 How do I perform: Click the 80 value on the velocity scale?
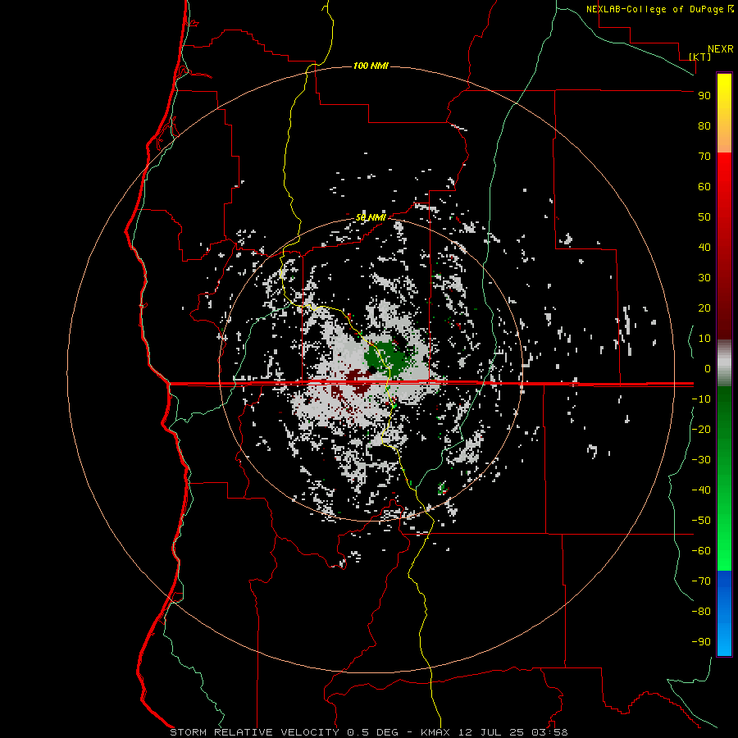(704, 125)
